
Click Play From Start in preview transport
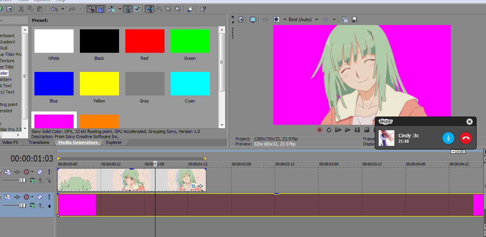pos(338,130)
